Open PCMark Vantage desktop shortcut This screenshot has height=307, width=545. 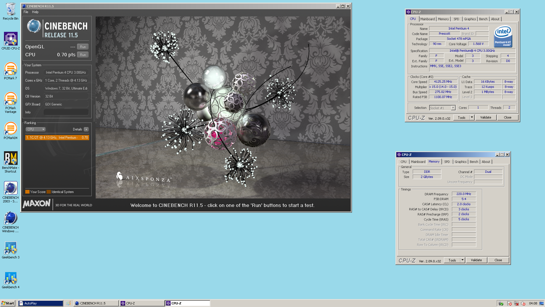click(x=11, y=102)
